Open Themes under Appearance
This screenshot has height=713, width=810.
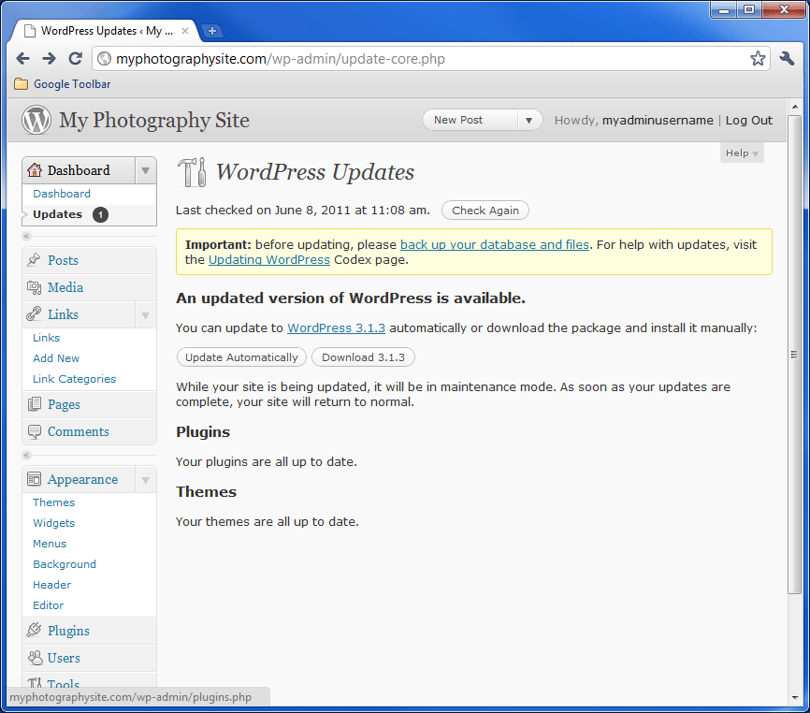(53, 502)
